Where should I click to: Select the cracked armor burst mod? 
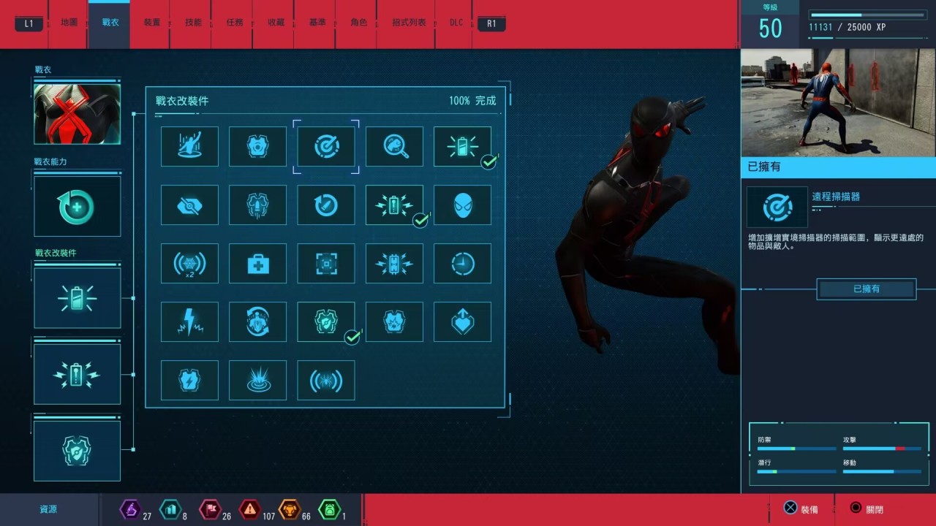tap(394, 321)
